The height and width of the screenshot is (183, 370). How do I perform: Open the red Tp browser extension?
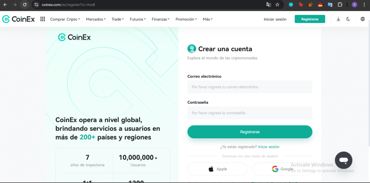[301, 4]
